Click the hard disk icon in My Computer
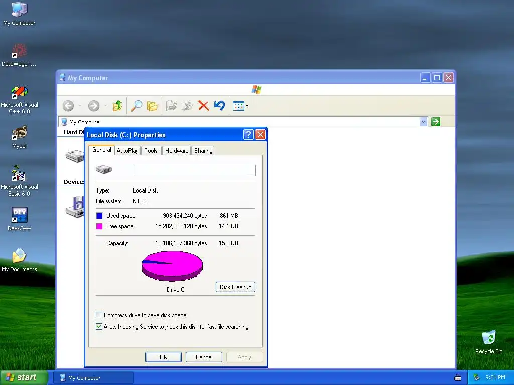 75,156
